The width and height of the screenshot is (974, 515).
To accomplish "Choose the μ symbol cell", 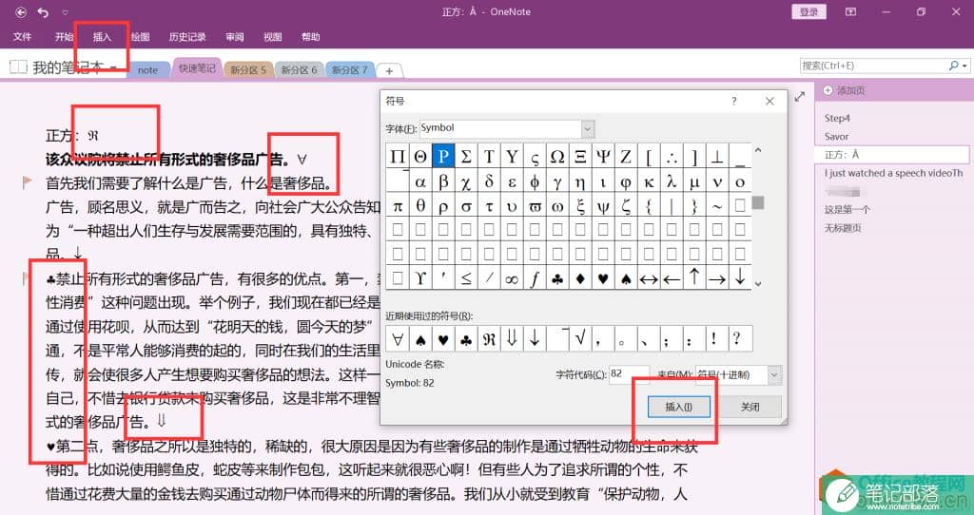I will point(694,181).
